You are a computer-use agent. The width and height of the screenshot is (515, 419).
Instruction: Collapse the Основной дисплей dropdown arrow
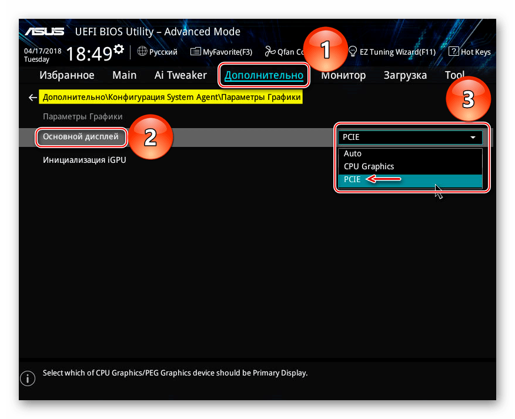(473, 138)
